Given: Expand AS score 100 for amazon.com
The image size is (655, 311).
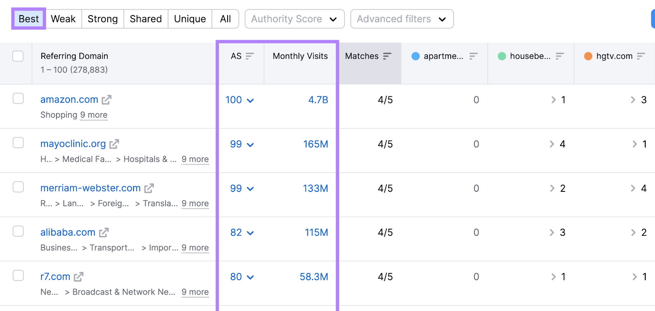Looking at the screenshot, I should 240,100.
